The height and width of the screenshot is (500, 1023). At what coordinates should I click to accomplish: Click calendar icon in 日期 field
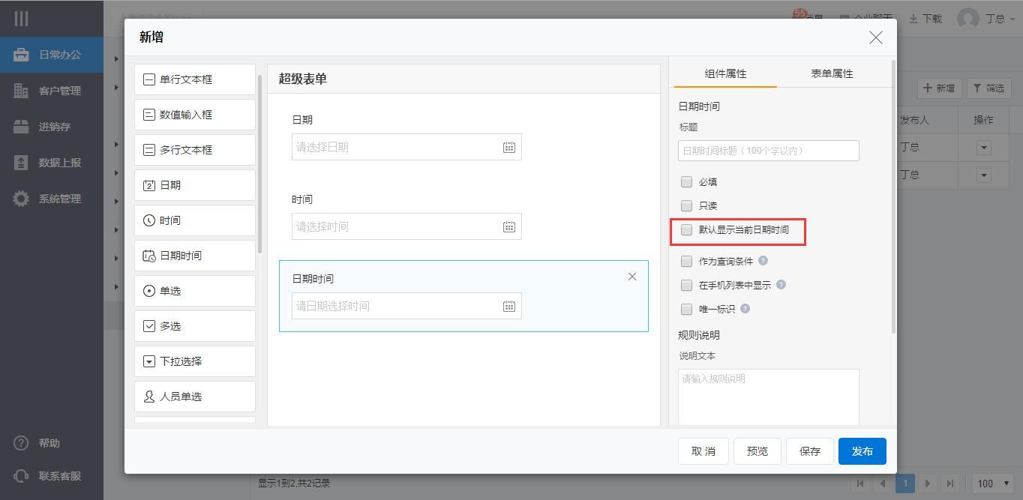pyautogui.click(x=508, y=148)
